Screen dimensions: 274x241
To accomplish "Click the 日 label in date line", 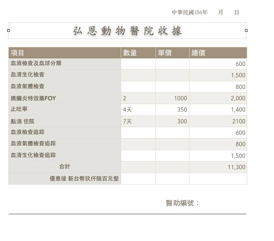I will tap(237, 12).
